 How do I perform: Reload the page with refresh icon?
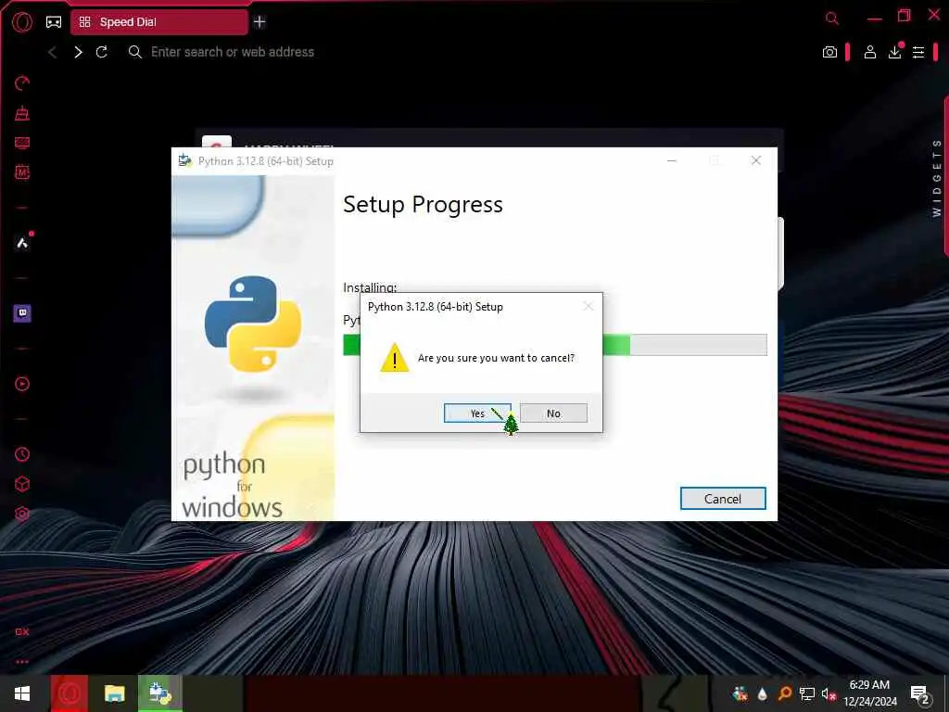102,52
